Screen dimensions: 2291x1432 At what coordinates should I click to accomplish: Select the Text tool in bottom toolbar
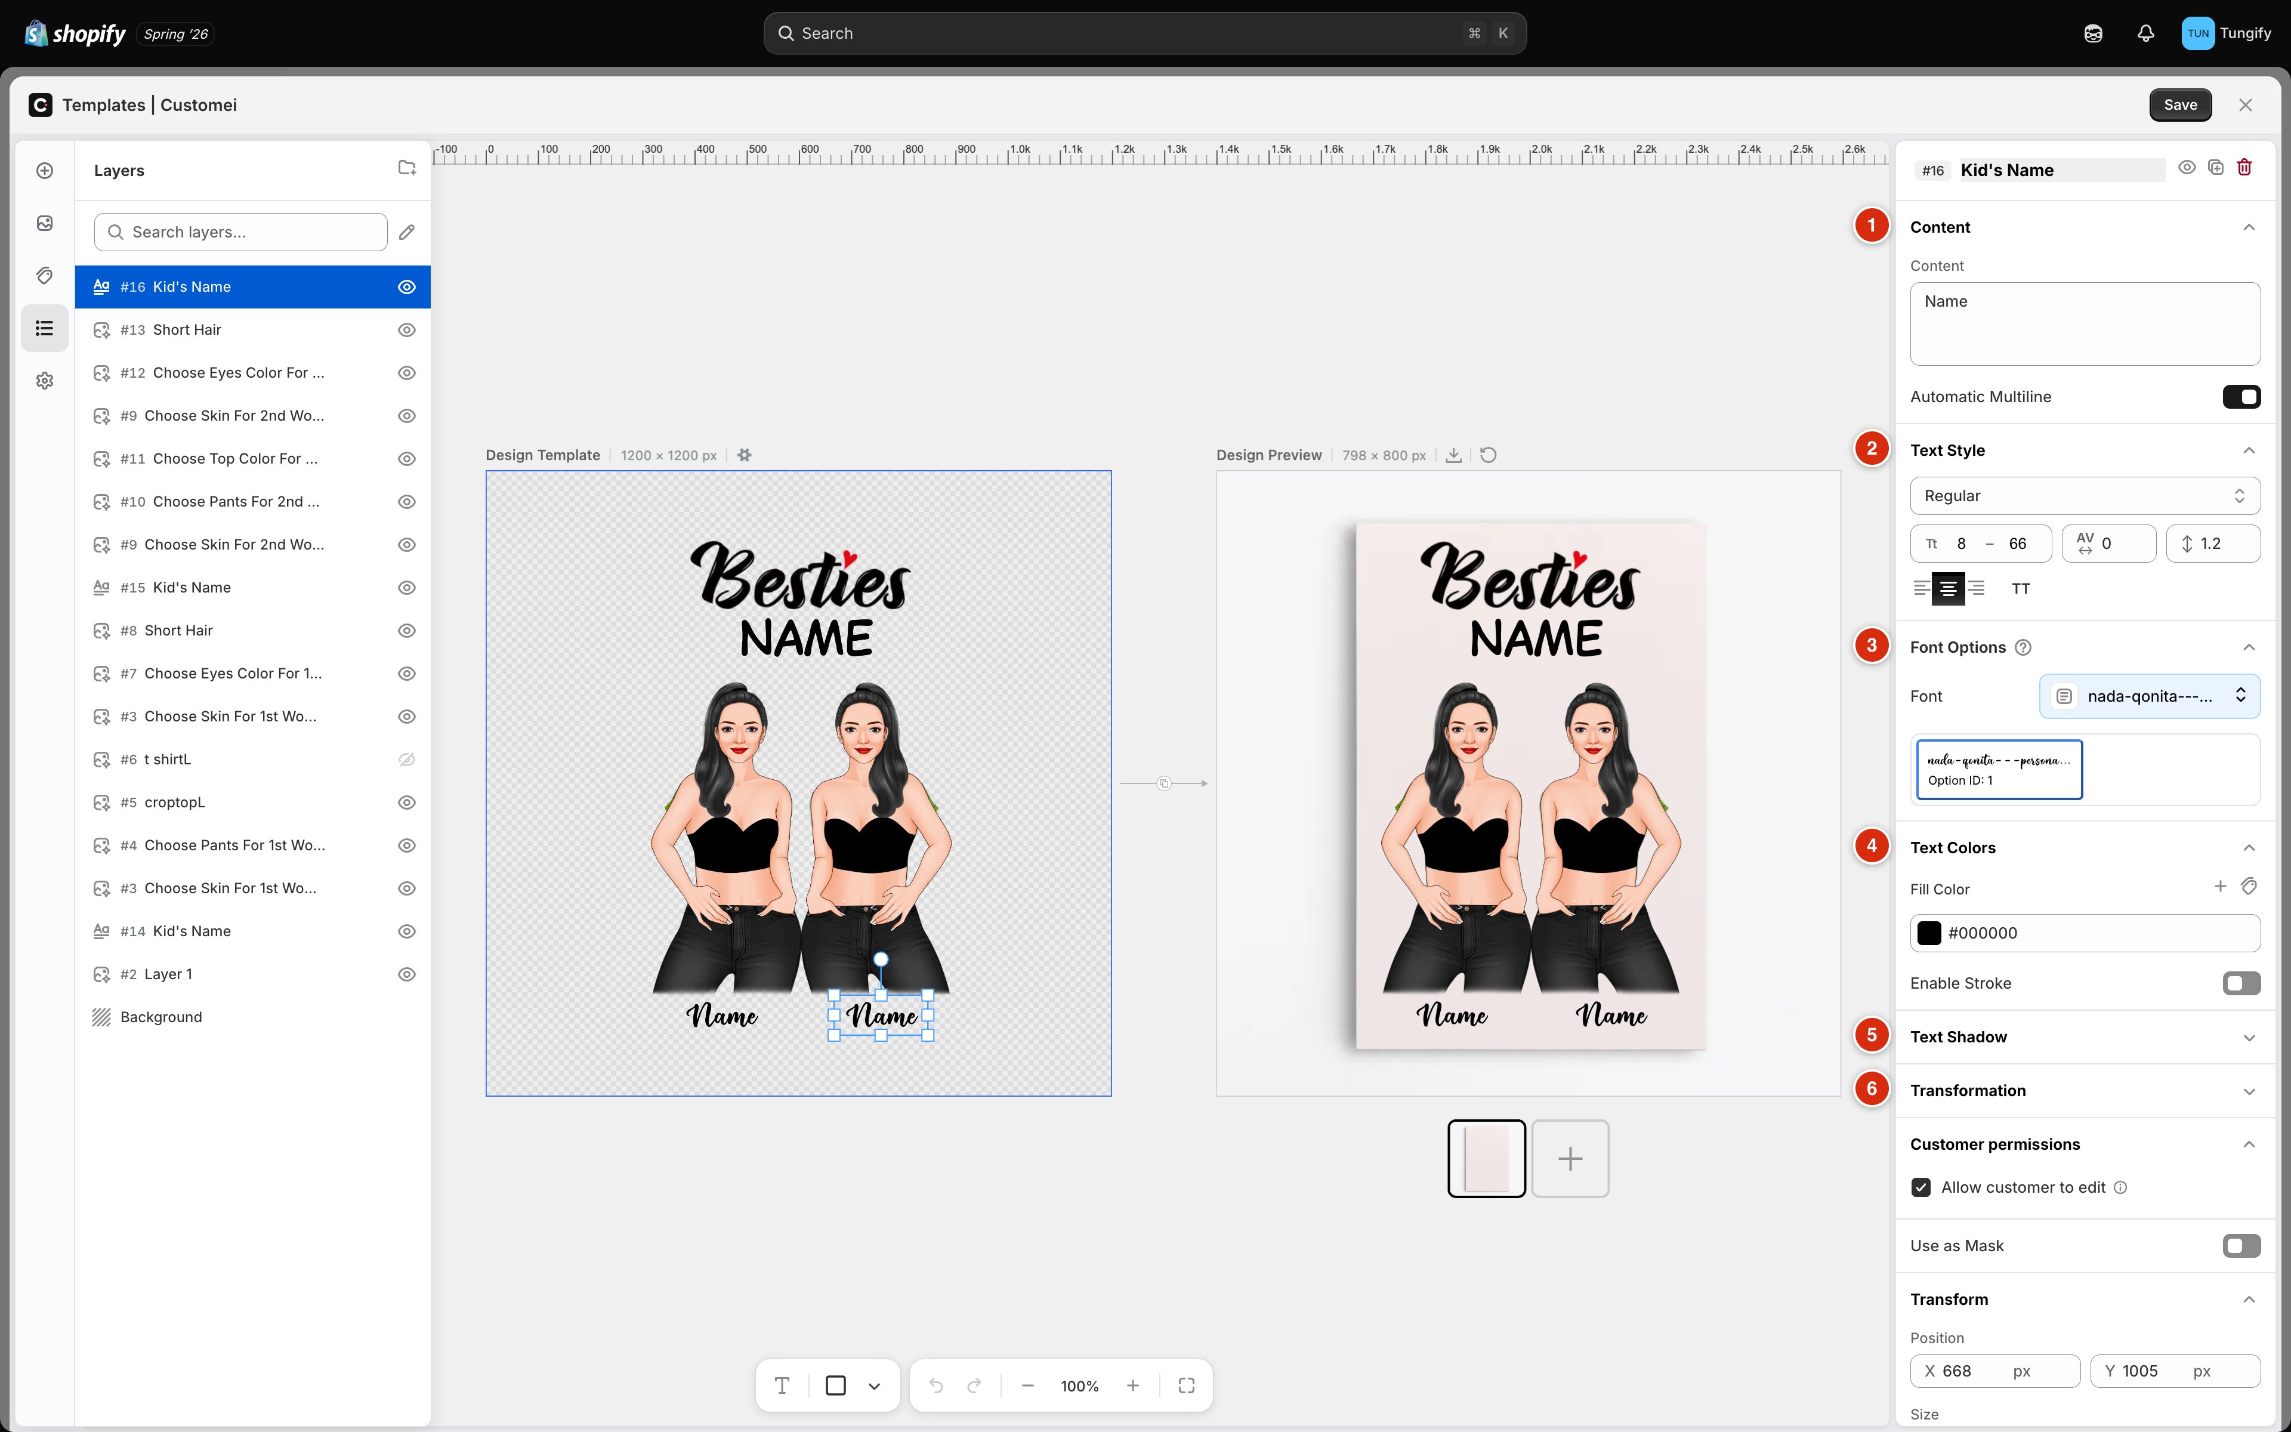click(x=782, y=1385)
